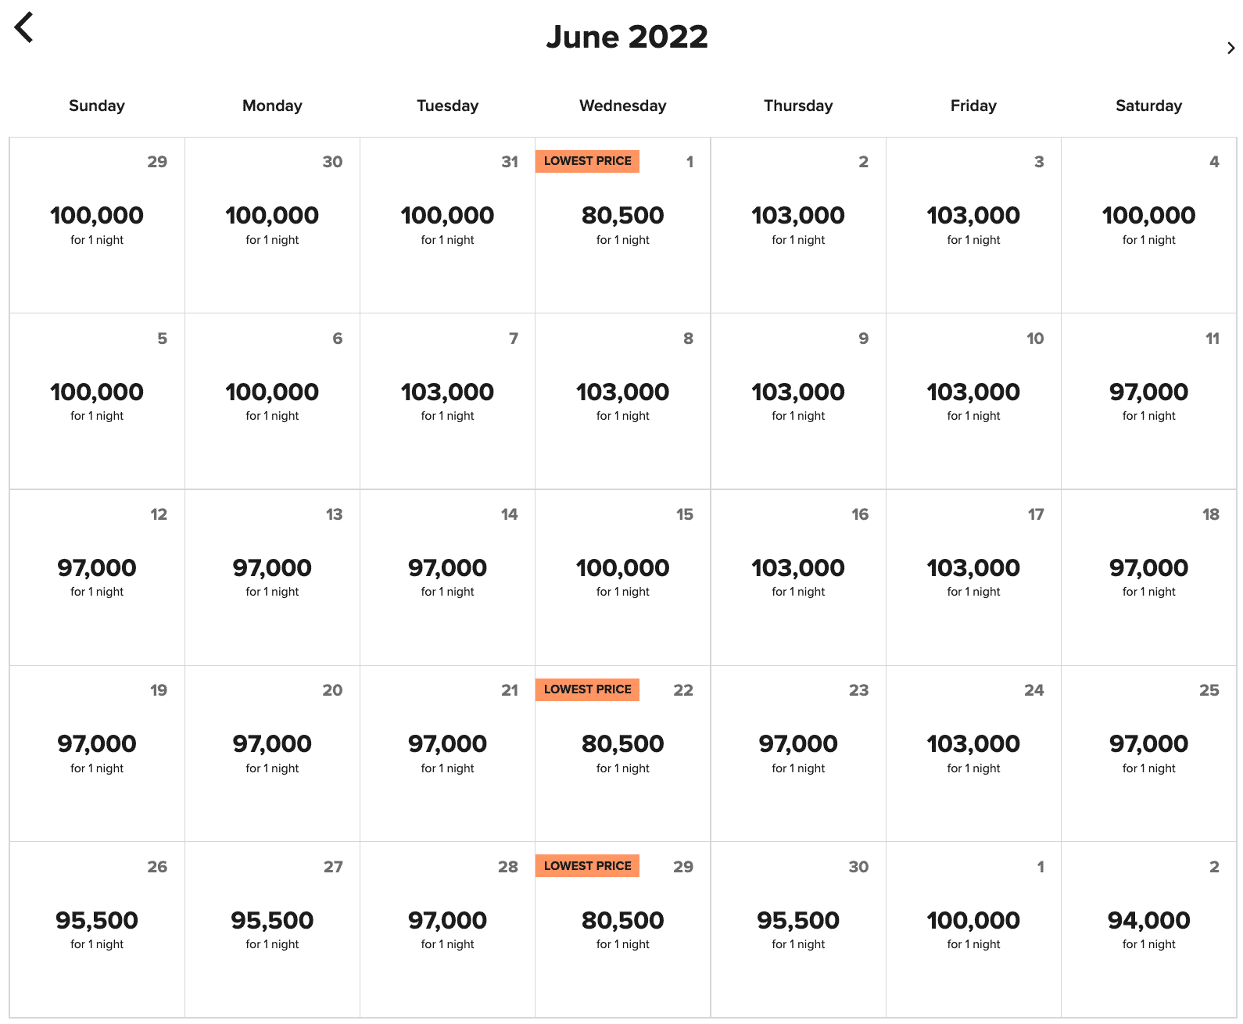Go back to the previous month
The width and height of the screenshot is (1243, 1024).
[x=24, y=28]
